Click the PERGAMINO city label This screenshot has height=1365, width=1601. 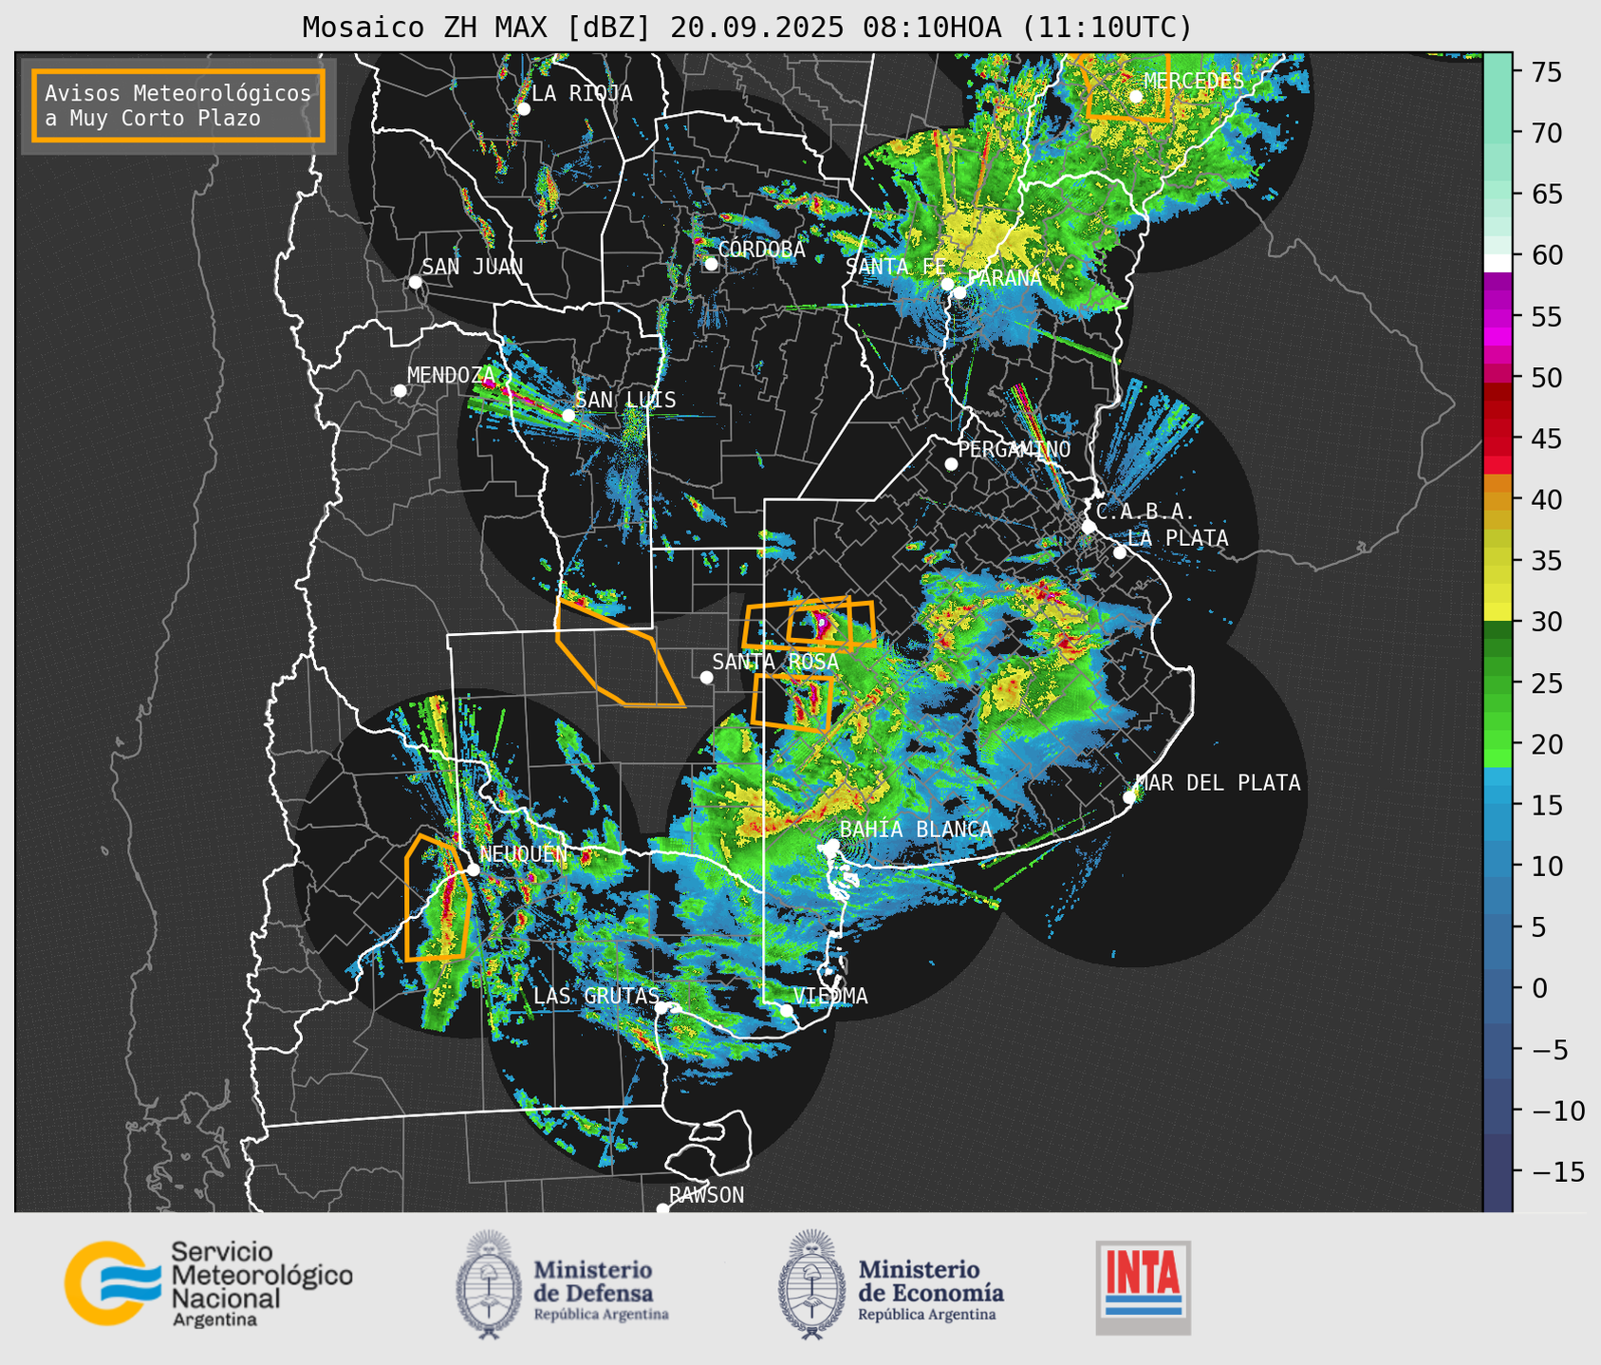coord(1015,449)
